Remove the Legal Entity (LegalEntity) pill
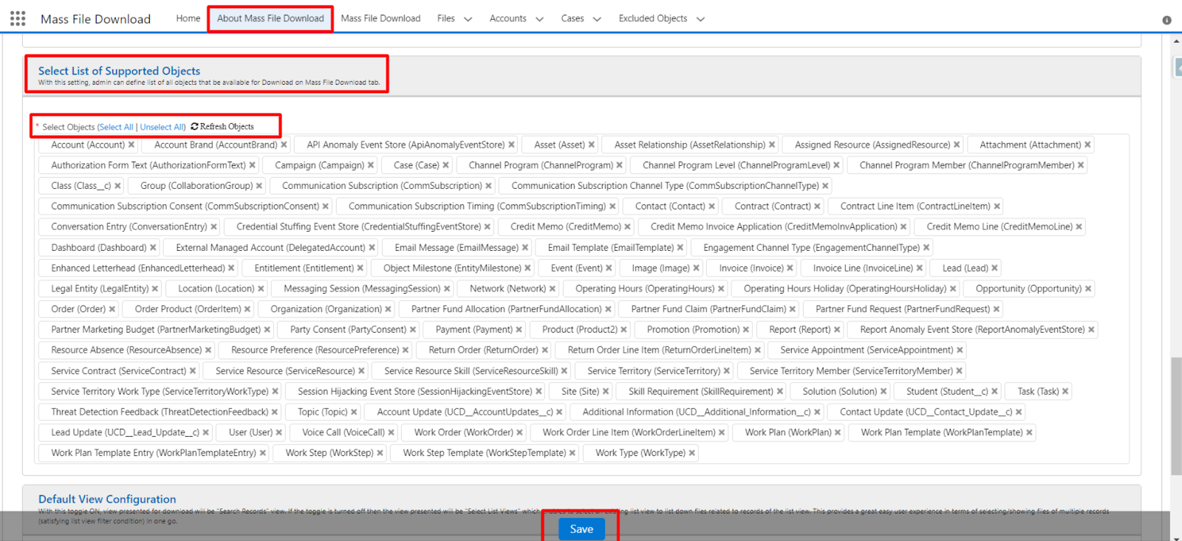Screen dimensions: 1182x541 point(154,289)
